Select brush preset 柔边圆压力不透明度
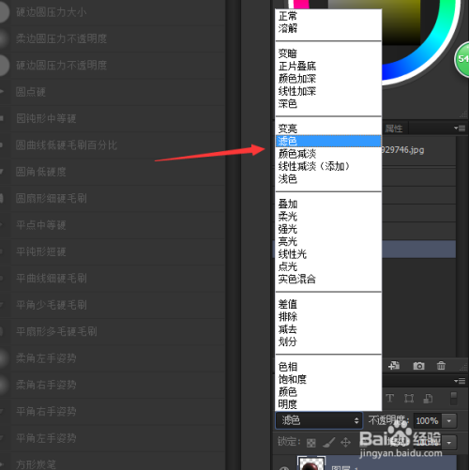 point(113,38)
